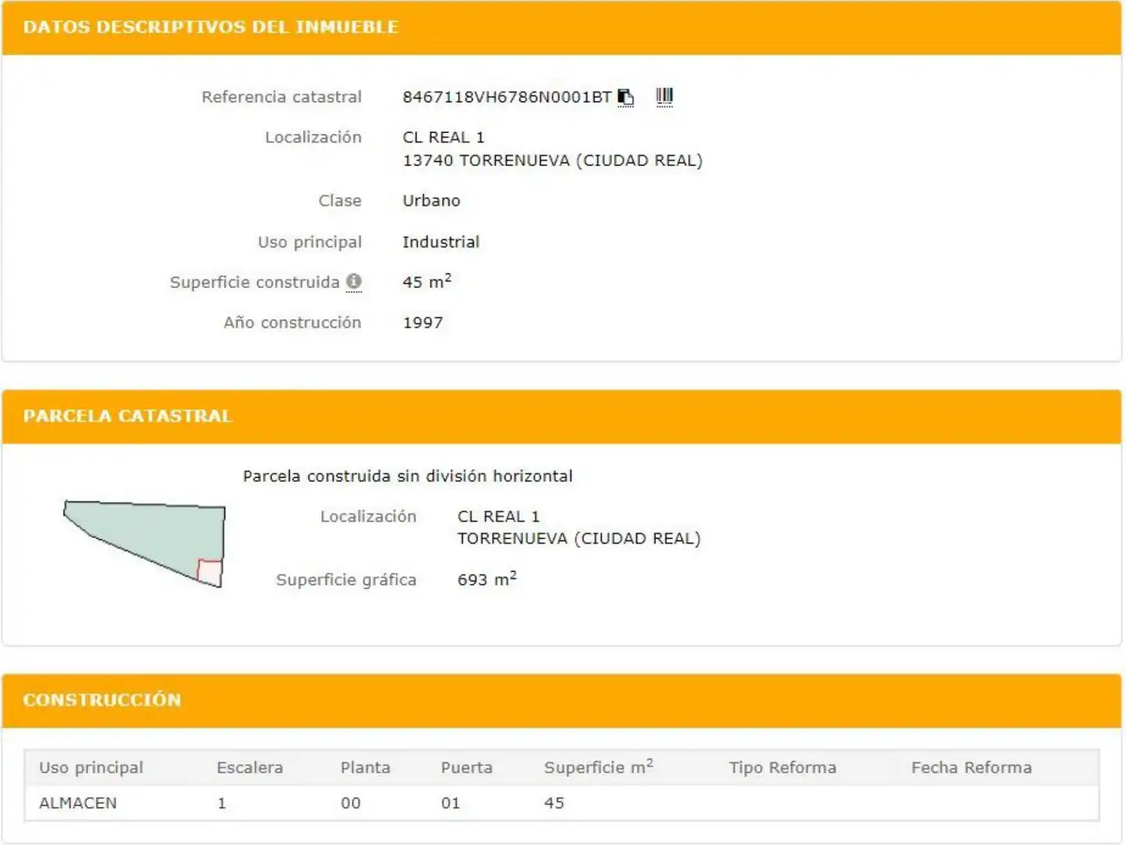Click the Planta column header

[365, 768]
